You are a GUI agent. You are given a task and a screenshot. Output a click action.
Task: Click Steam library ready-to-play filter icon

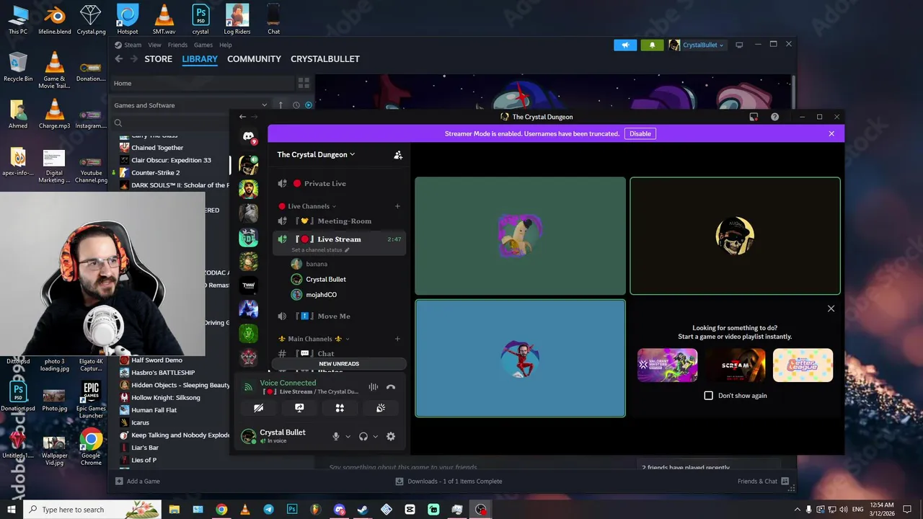click(309, 105)
